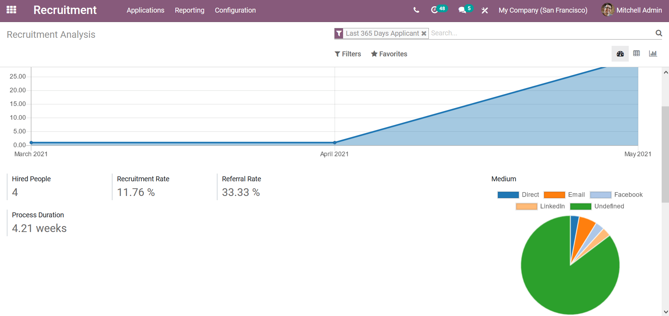Expand the Filters dropdown
This screenshot has width=669, height=316.
pyautogui.click(x=348, y=54)
